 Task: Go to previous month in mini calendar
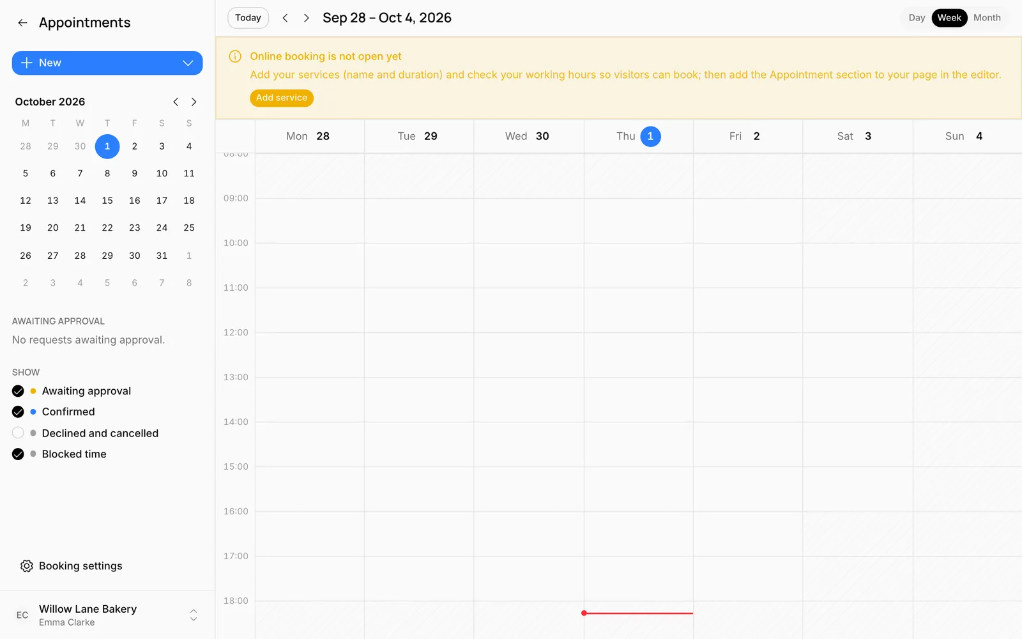pyautogui.click(x=176, y=102)
